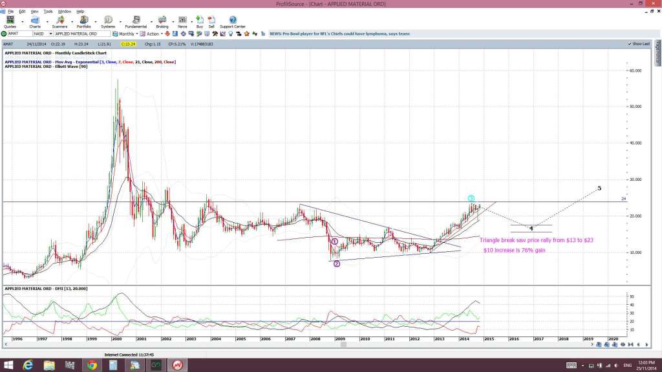The height and width of the screenshot is (372, 662).
Task: Open File Explorer from taskbar
Action: click(49, 365)
